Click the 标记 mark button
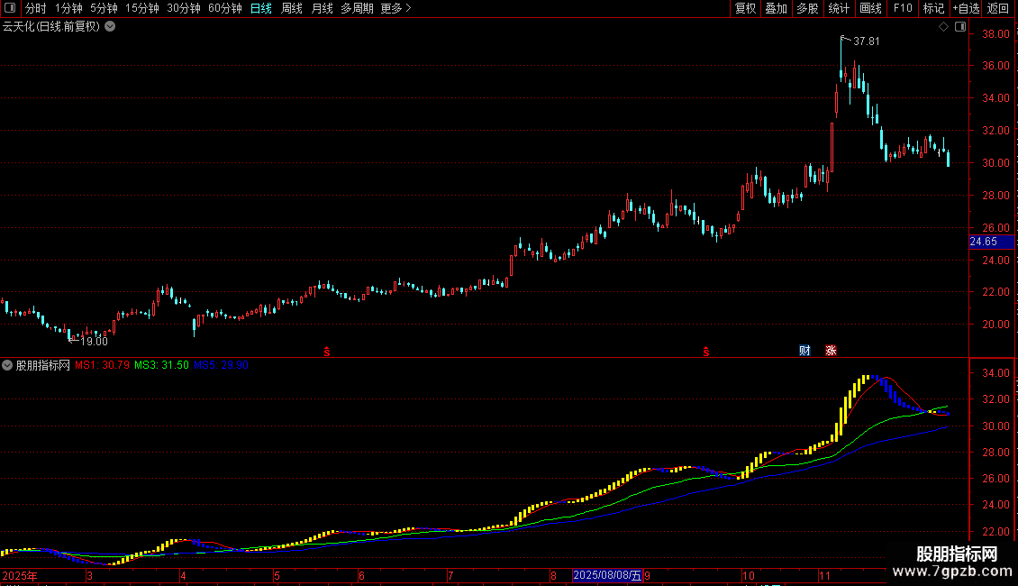The image size is (1018, 586). click(933, 8)
